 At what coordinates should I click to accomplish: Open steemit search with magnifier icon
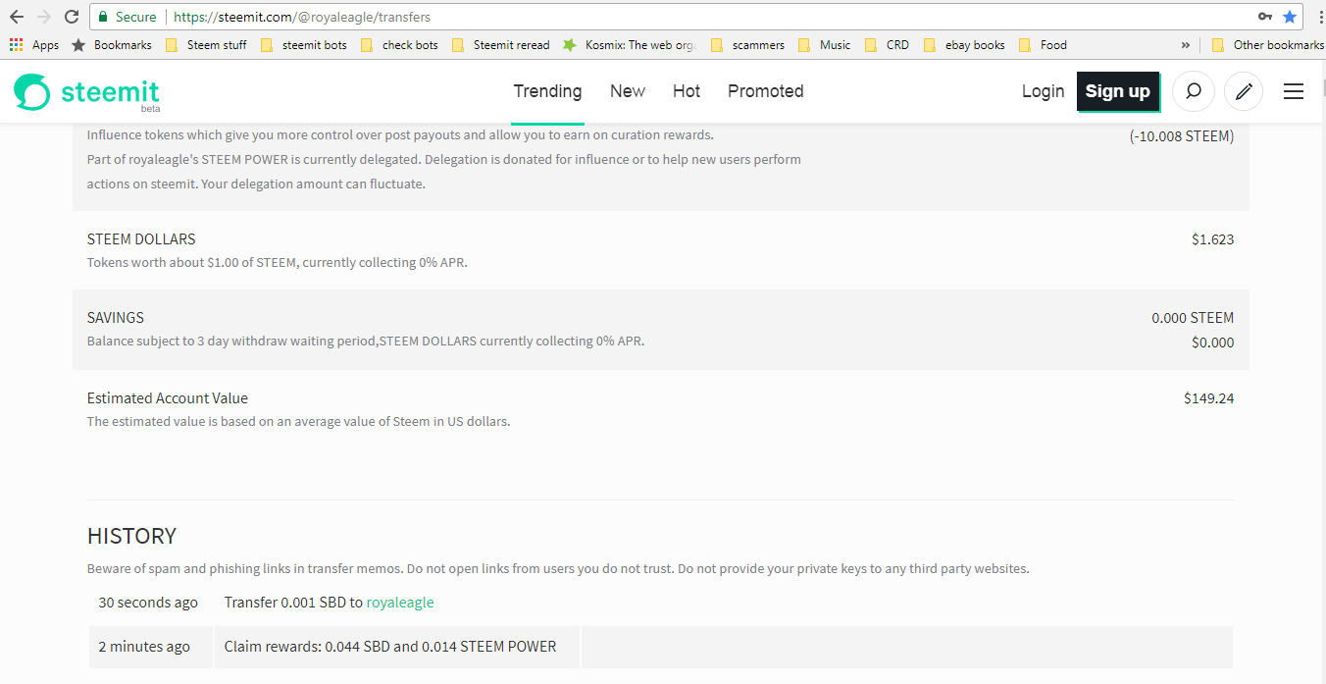pos(1194,91)
